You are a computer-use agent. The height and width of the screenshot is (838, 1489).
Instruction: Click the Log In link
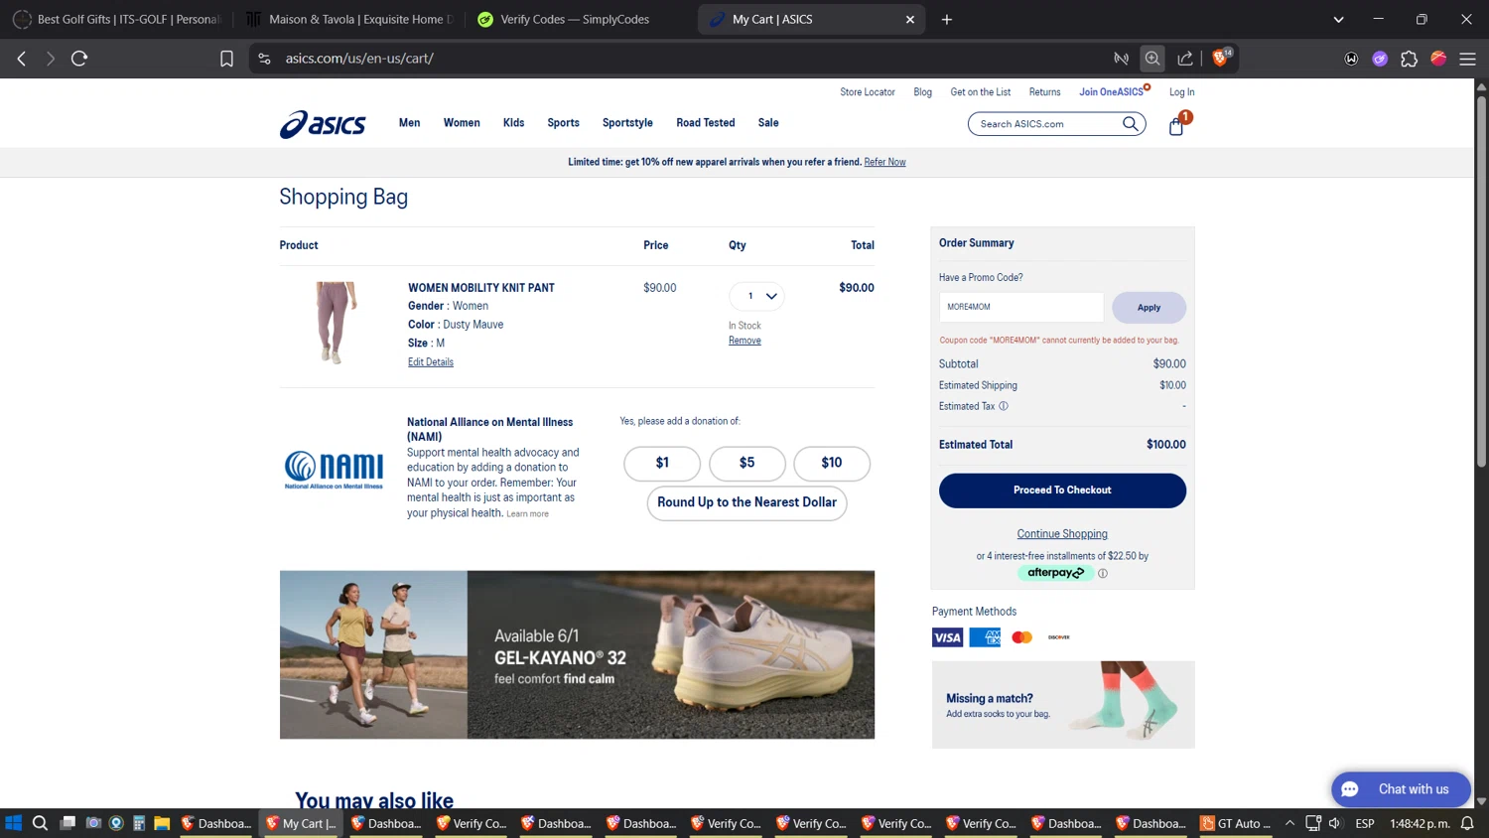(1181, 92)
